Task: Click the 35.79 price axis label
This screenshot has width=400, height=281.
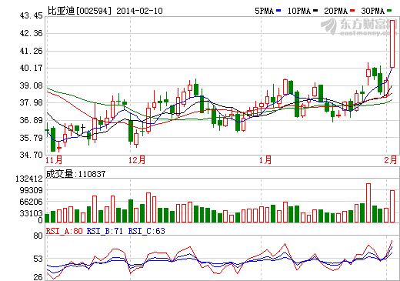Action: [x=32, y=138]
